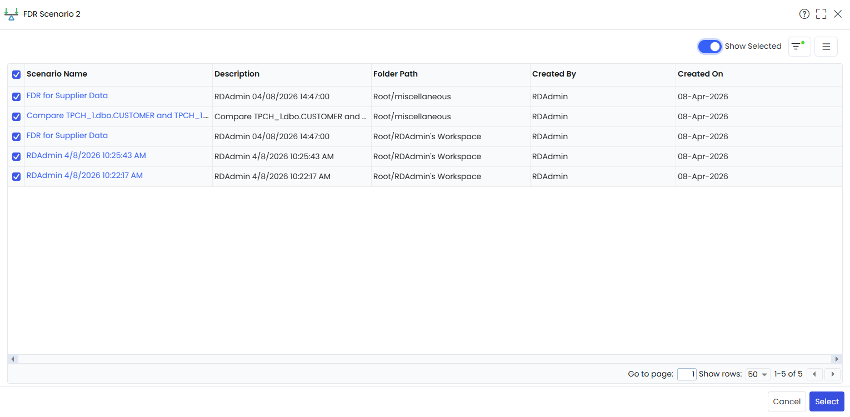Sort by Created By column header
Screen dimensions: 850x417
coord(554,74)
